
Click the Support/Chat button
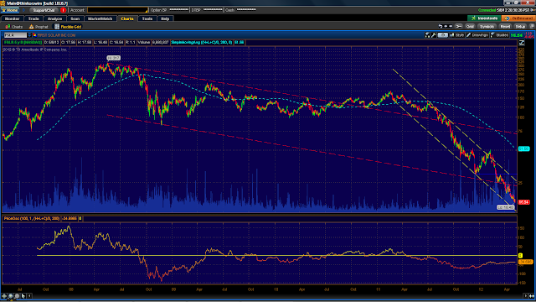point(44,10)
